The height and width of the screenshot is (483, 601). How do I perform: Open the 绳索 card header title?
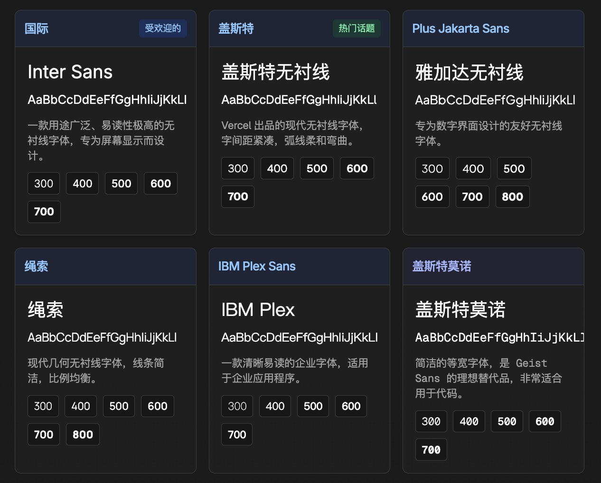click(x=37, y=266)
